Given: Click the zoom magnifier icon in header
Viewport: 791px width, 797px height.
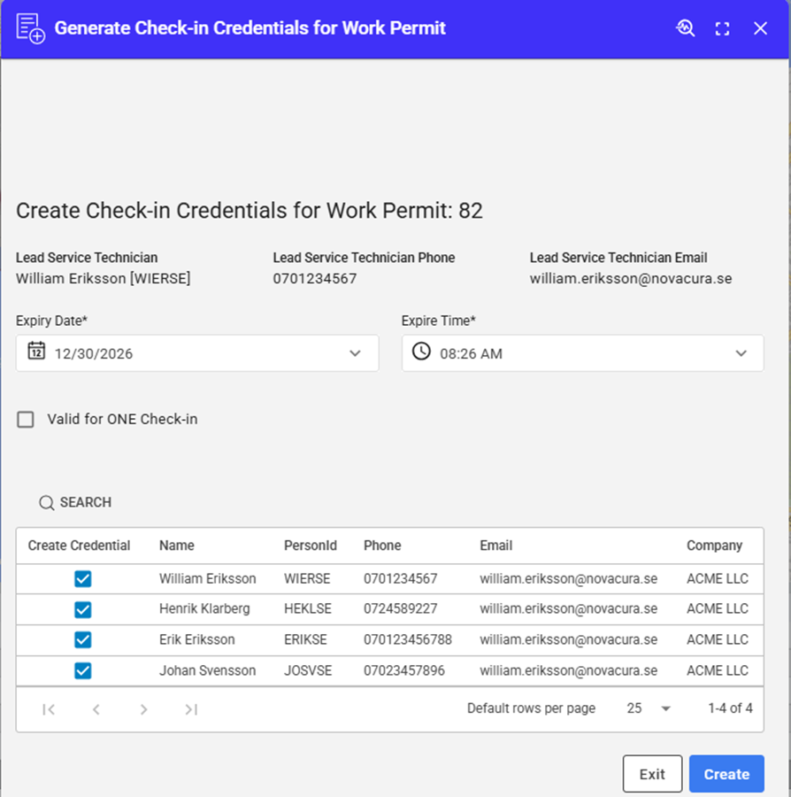Looking at the screenshot, I should tap(686, 28).
